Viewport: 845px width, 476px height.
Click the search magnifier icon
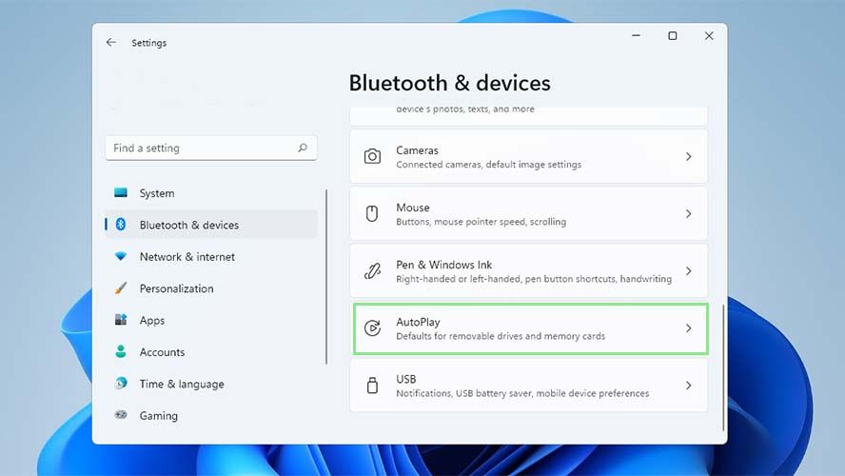coord(303,148)
